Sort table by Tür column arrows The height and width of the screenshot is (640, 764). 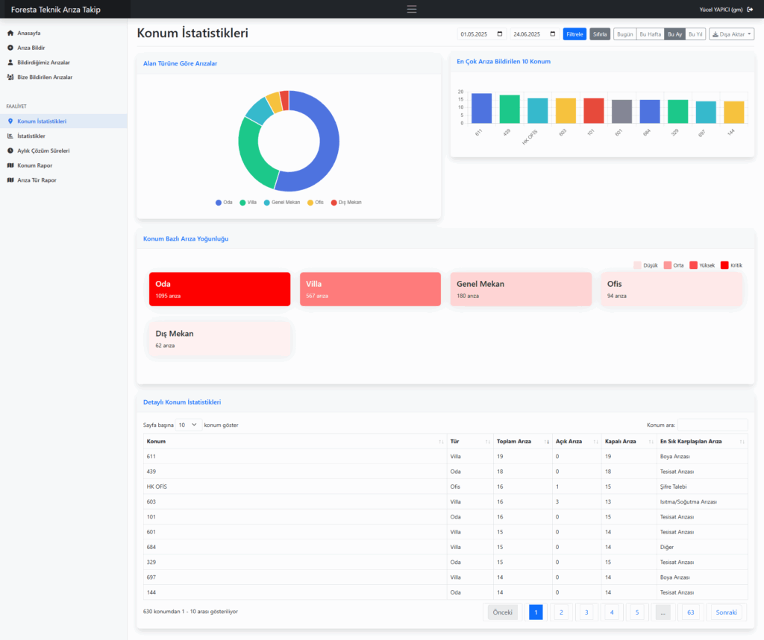click(487, 441)
